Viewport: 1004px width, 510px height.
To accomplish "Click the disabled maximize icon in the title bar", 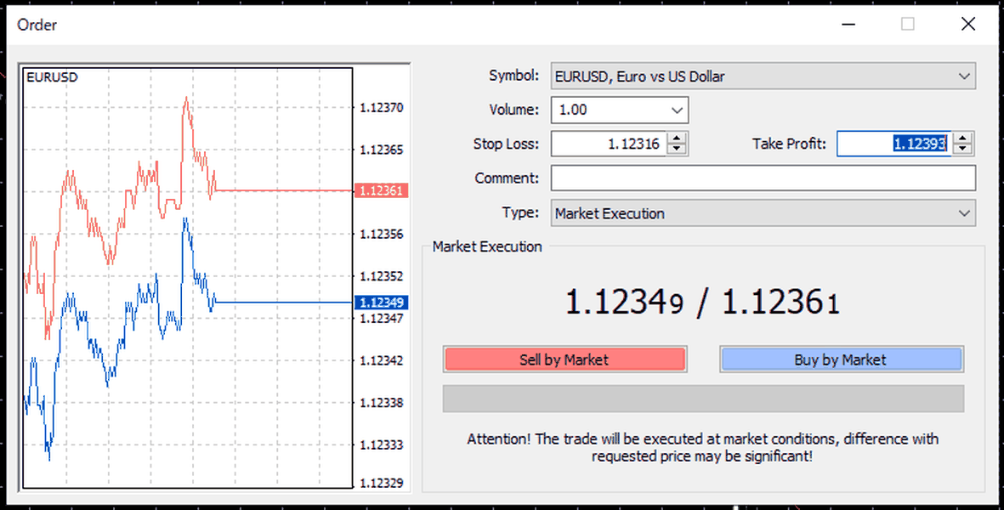I will pos(908,25).
